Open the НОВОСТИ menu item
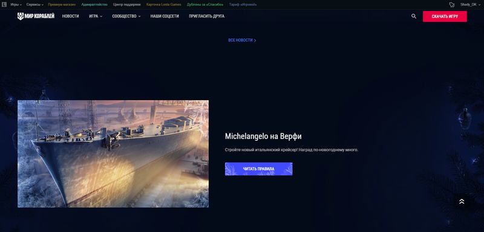Viewport: 484px width, 232px height. (70, 16)
